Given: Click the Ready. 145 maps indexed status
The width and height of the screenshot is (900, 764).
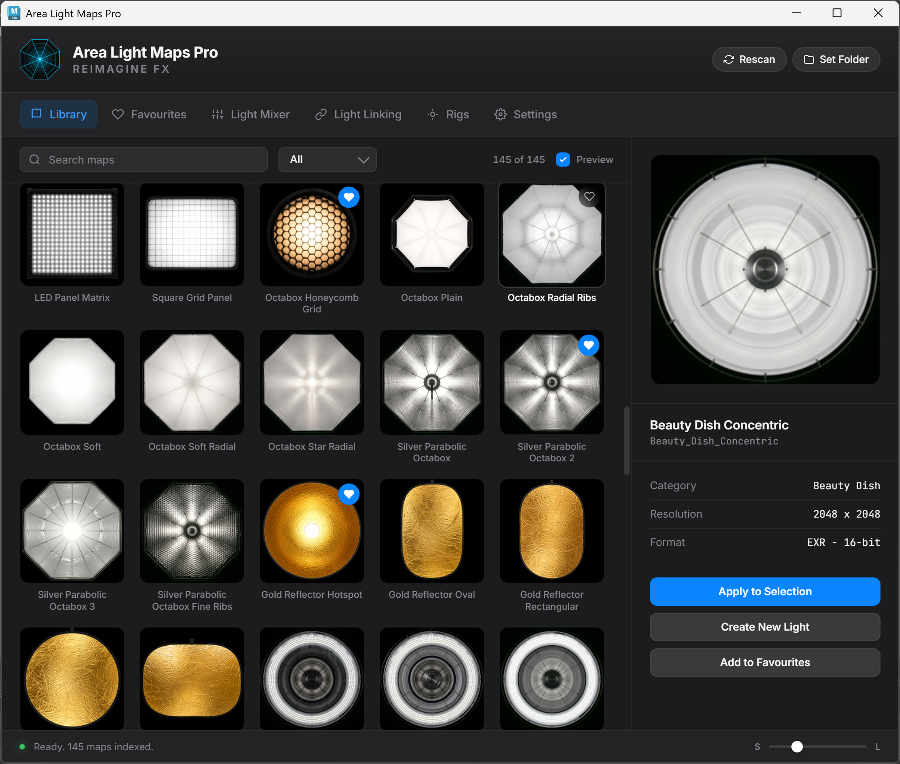Looking at the screenshot, I should [94, 747].
